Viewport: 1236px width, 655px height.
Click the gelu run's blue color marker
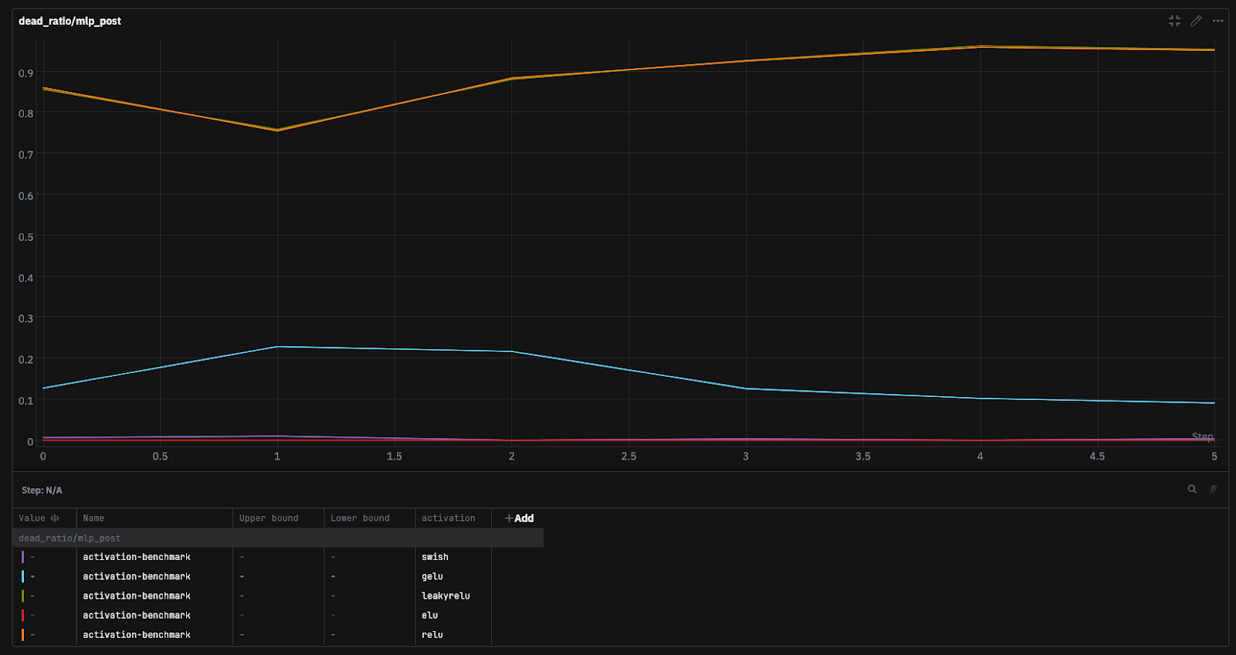point(22,576)
